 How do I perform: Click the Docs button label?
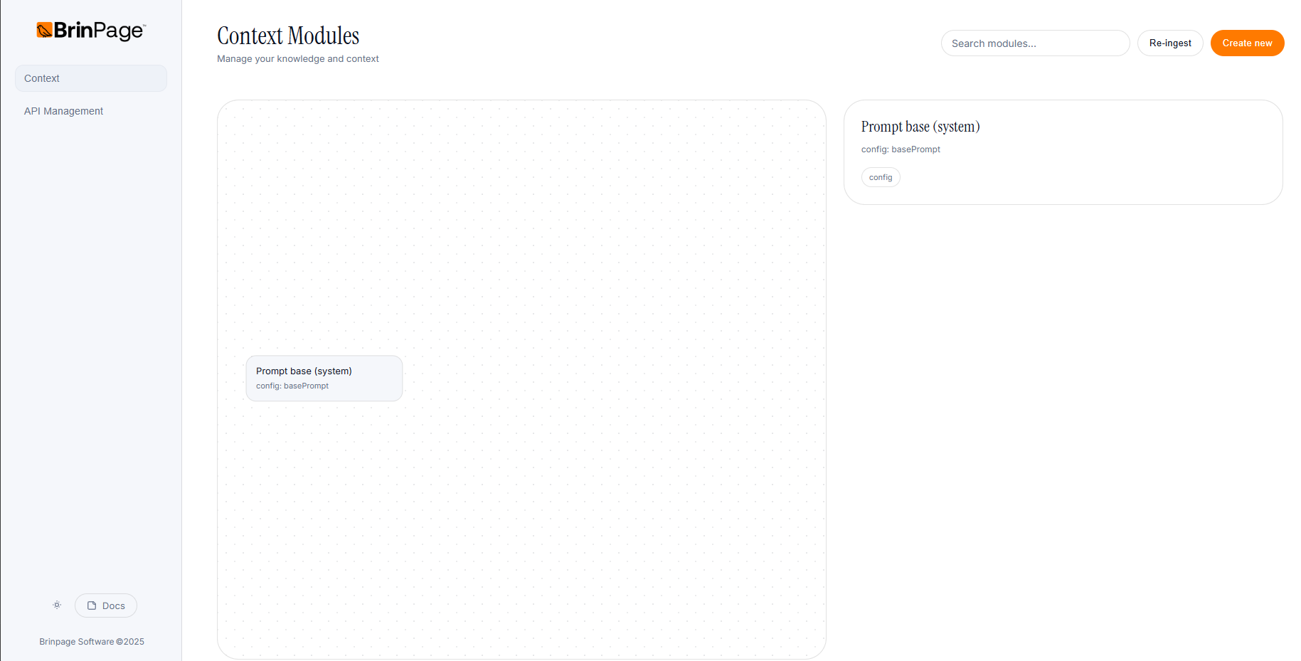[x=114, y=606]
